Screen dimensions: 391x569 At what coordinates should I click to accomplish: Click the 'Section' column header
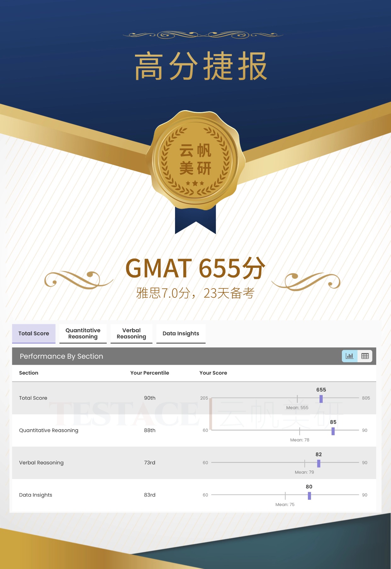pos(29,373)
